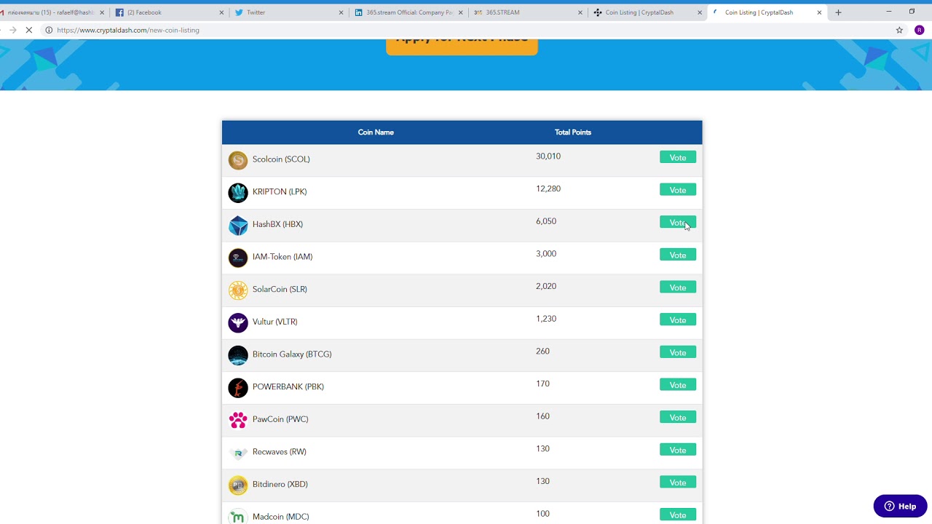Switch to the 365.STREAM tab
This screenshot has height=524, width=932.
(528, 12)
